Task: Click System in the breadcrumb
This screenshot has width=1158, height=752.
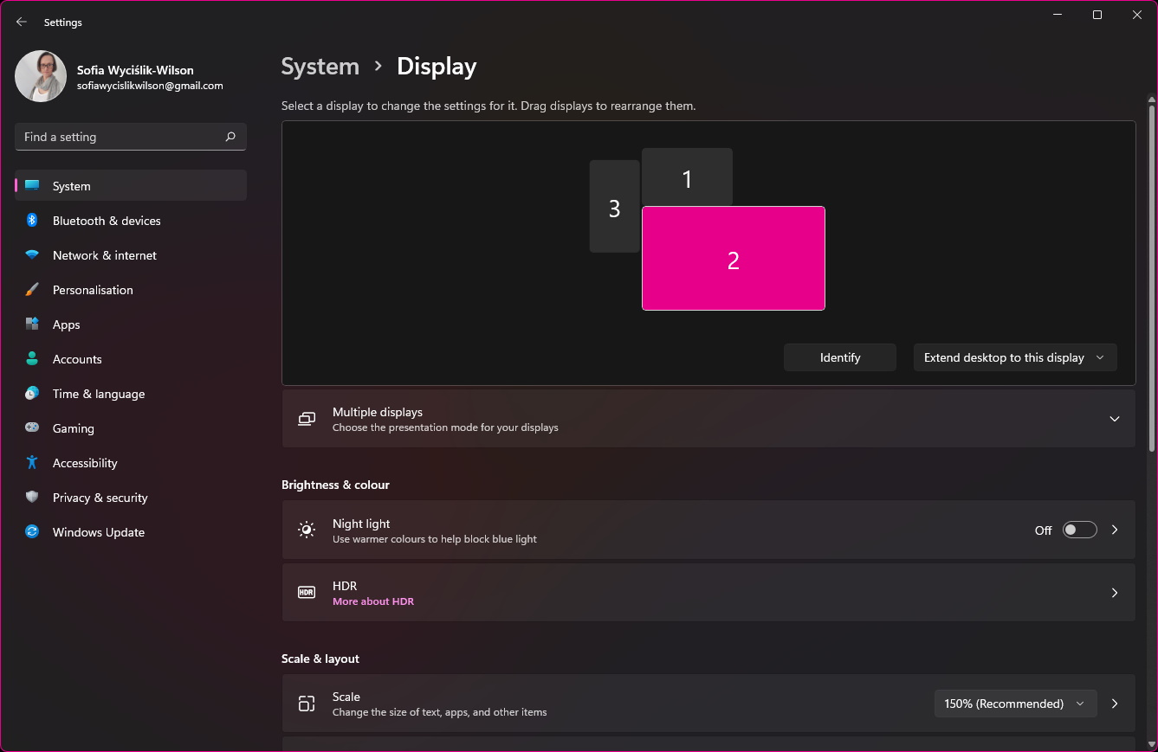Action: pyautogui.click(x=320, y=66)
